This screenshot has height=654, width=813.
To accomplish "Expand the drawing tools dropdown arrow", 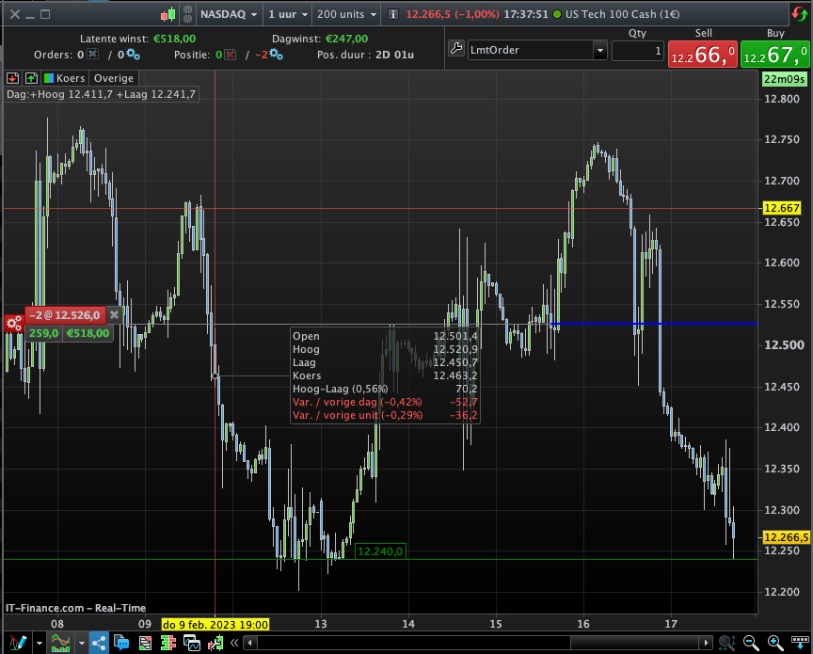I will (40, 644).
